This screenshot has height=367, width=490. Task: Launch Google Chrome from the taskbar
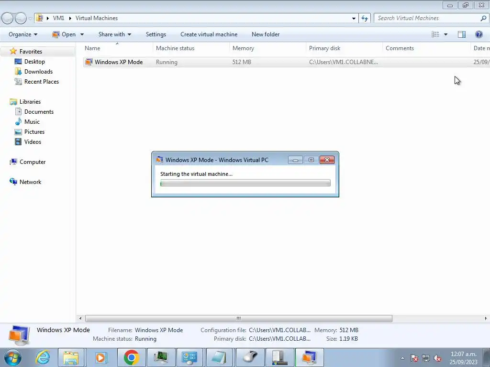[x=131, y=357]
